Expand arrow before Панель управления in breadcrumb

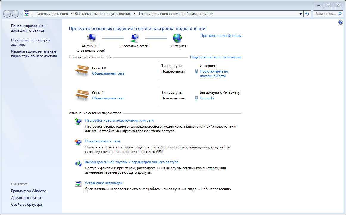tap(32, 14)
